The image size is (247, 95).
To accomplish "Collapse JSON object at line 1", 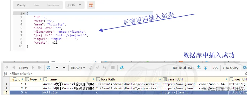I will pyautogui.click(x=24, y=13).
